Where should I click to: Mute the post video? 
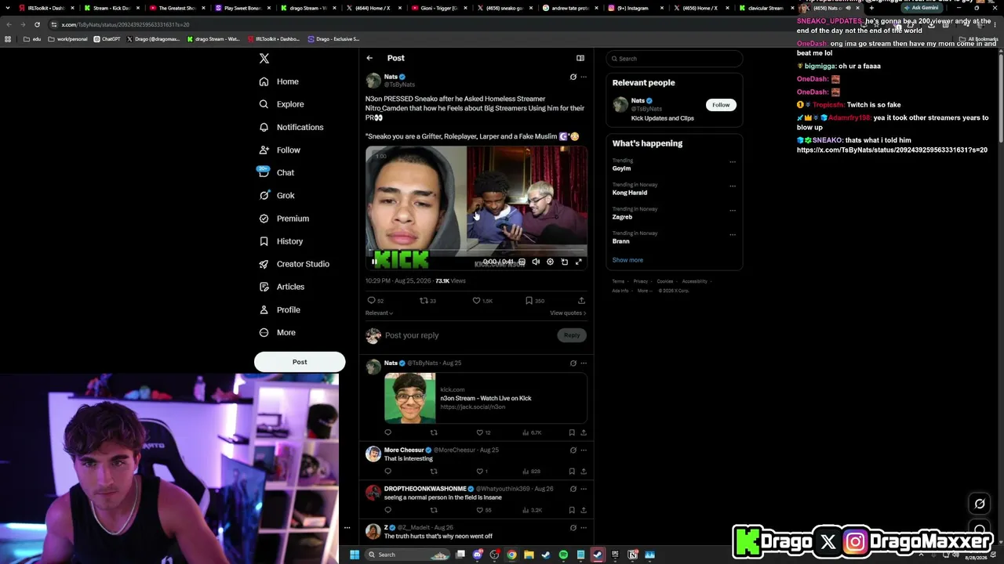pos(536,262)
